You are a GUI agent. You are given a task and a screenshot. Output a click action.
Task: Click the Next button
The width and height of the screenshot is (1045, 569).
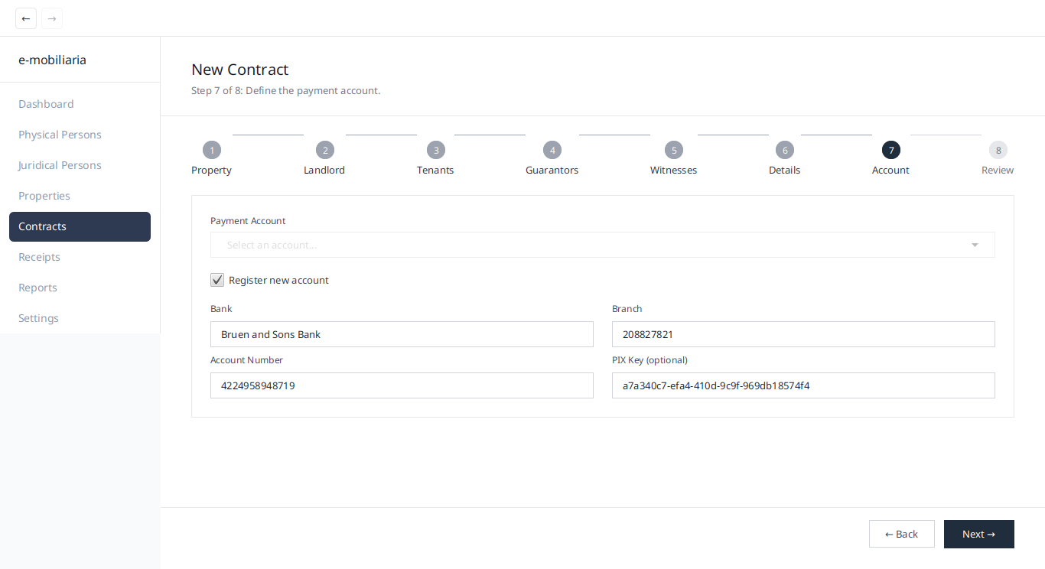click(x=979, y=534)
